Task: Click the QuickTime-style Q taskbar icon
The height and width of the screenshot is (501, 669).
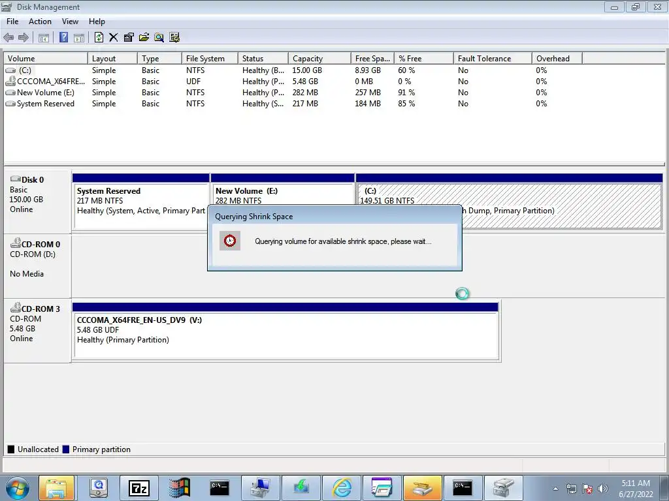Action: pos(99,488)
